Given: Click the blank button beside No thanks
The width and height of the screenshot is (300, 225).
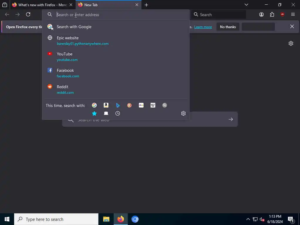Looking at the screenshot, I should tap(258, 27).
